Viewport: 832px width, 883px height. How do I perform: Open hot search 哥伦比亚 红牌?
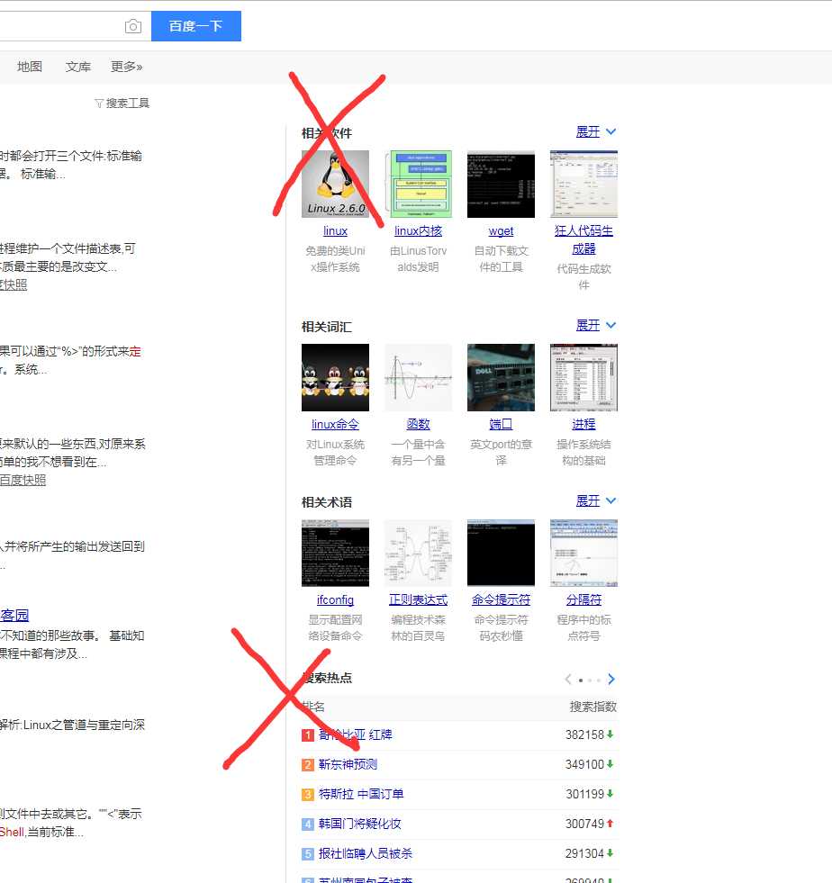[x=355, y=734]
